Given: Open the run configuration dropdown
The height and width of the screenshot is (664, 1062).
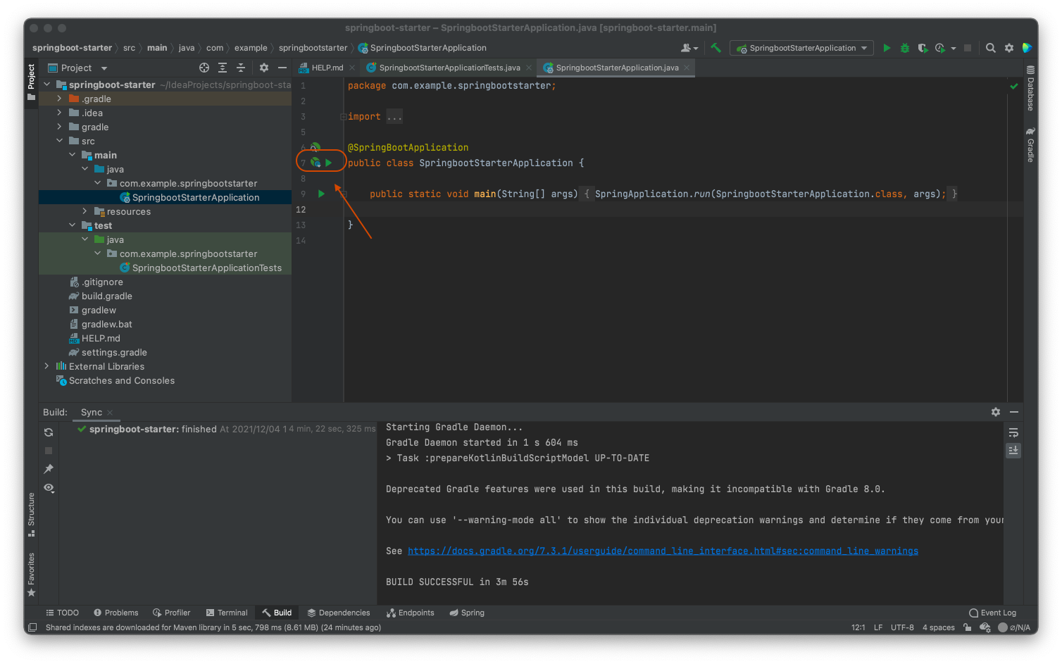Looking at the screenshot, I should pyautogui.click(x=802, y=48).
